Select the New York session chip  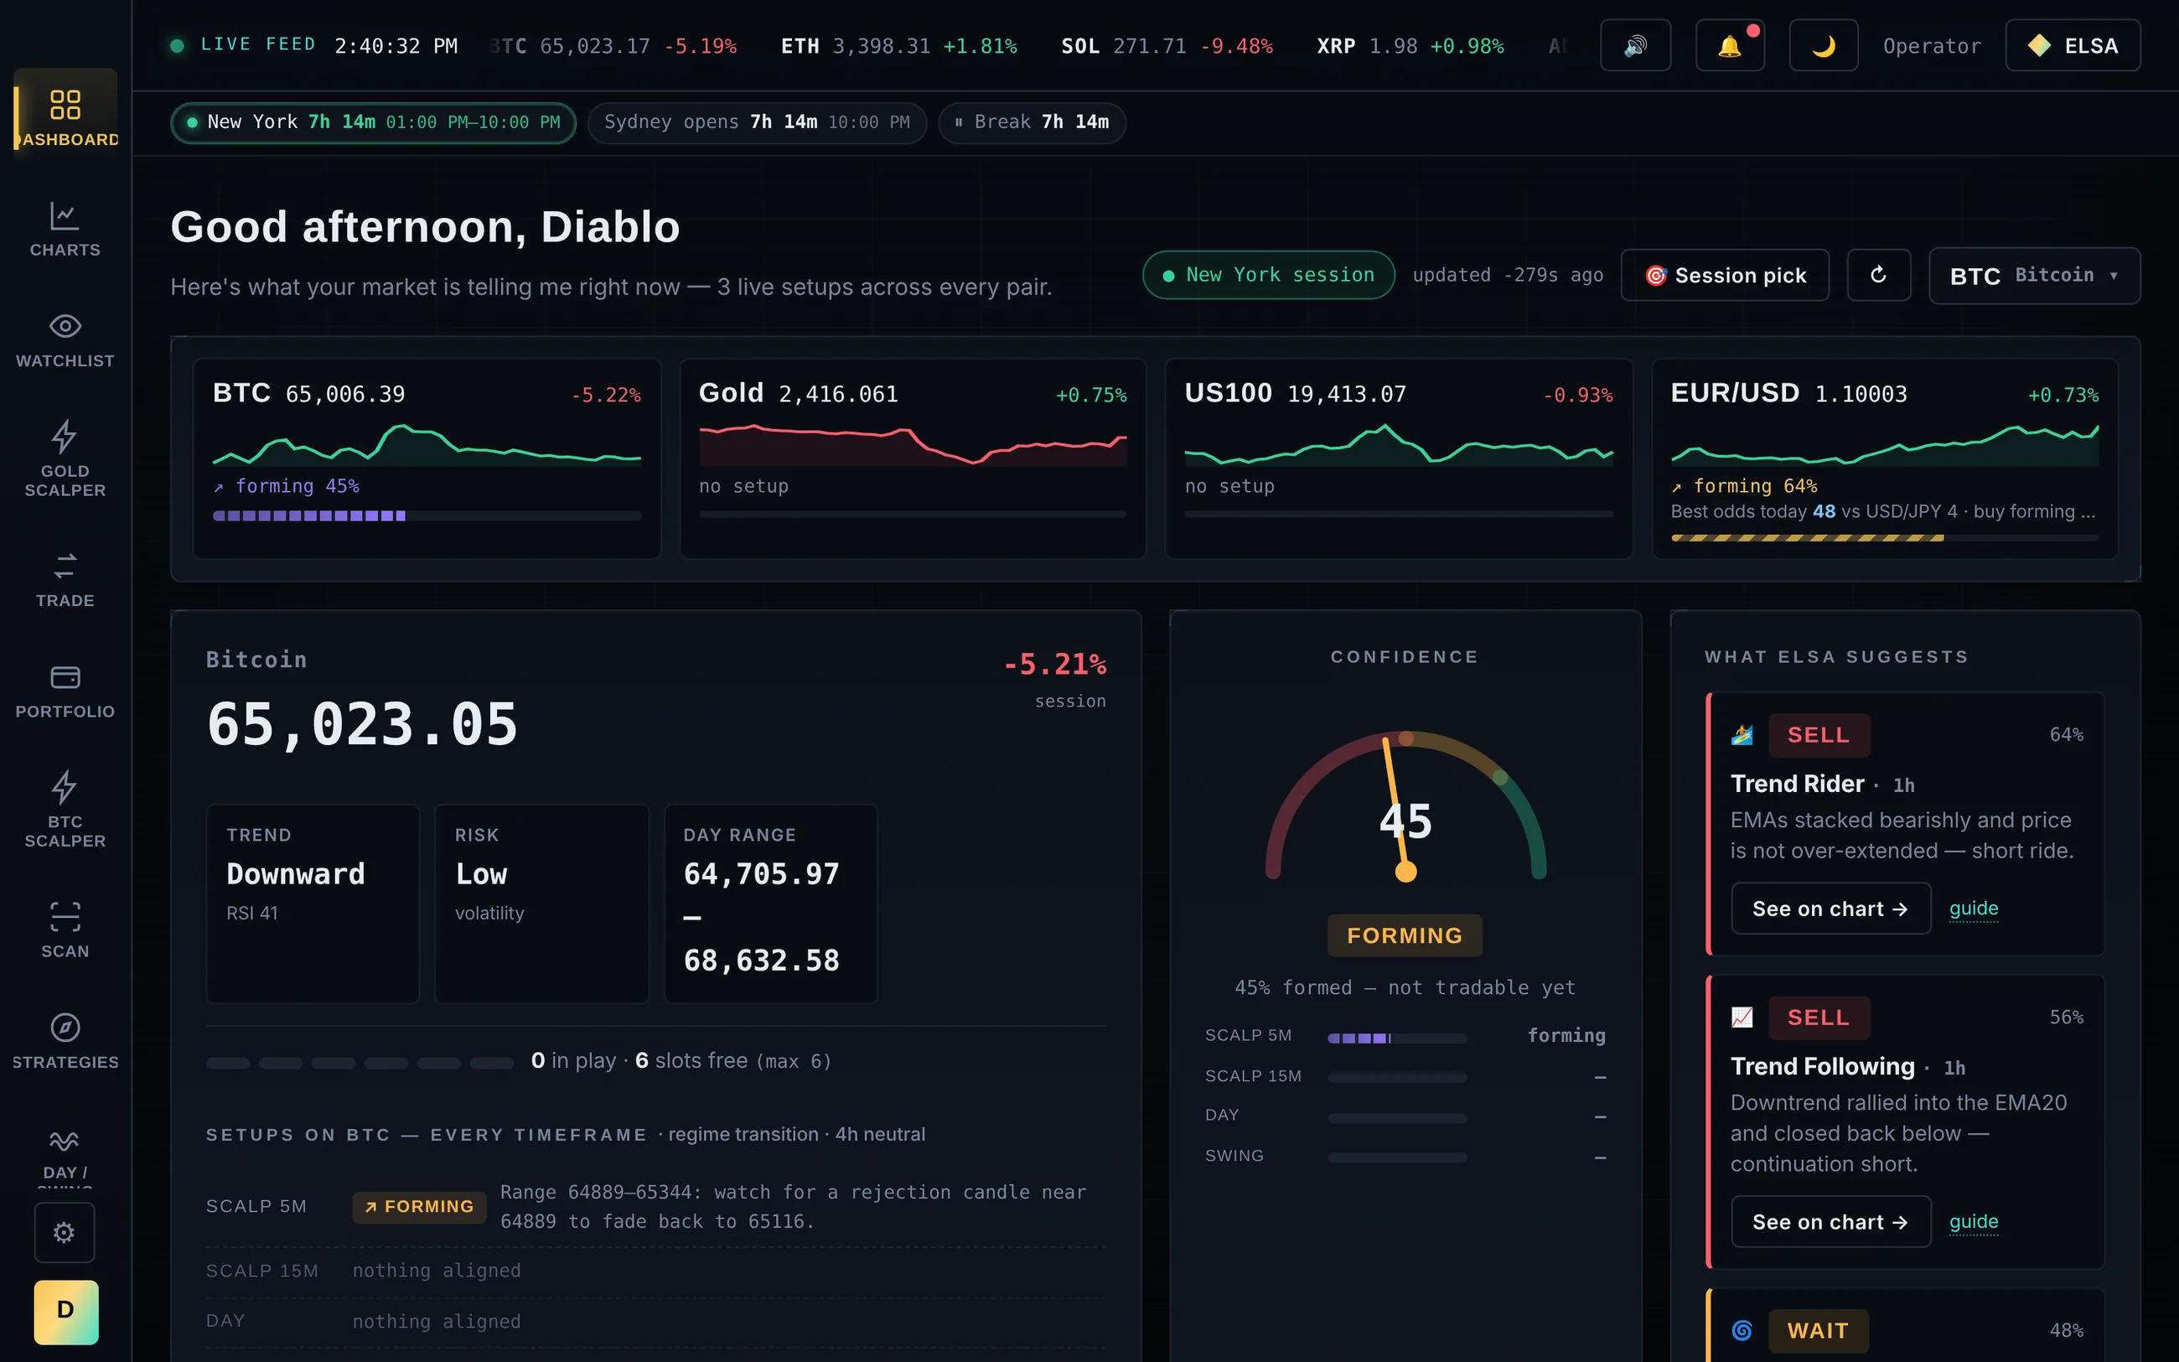tap(373, 122)
